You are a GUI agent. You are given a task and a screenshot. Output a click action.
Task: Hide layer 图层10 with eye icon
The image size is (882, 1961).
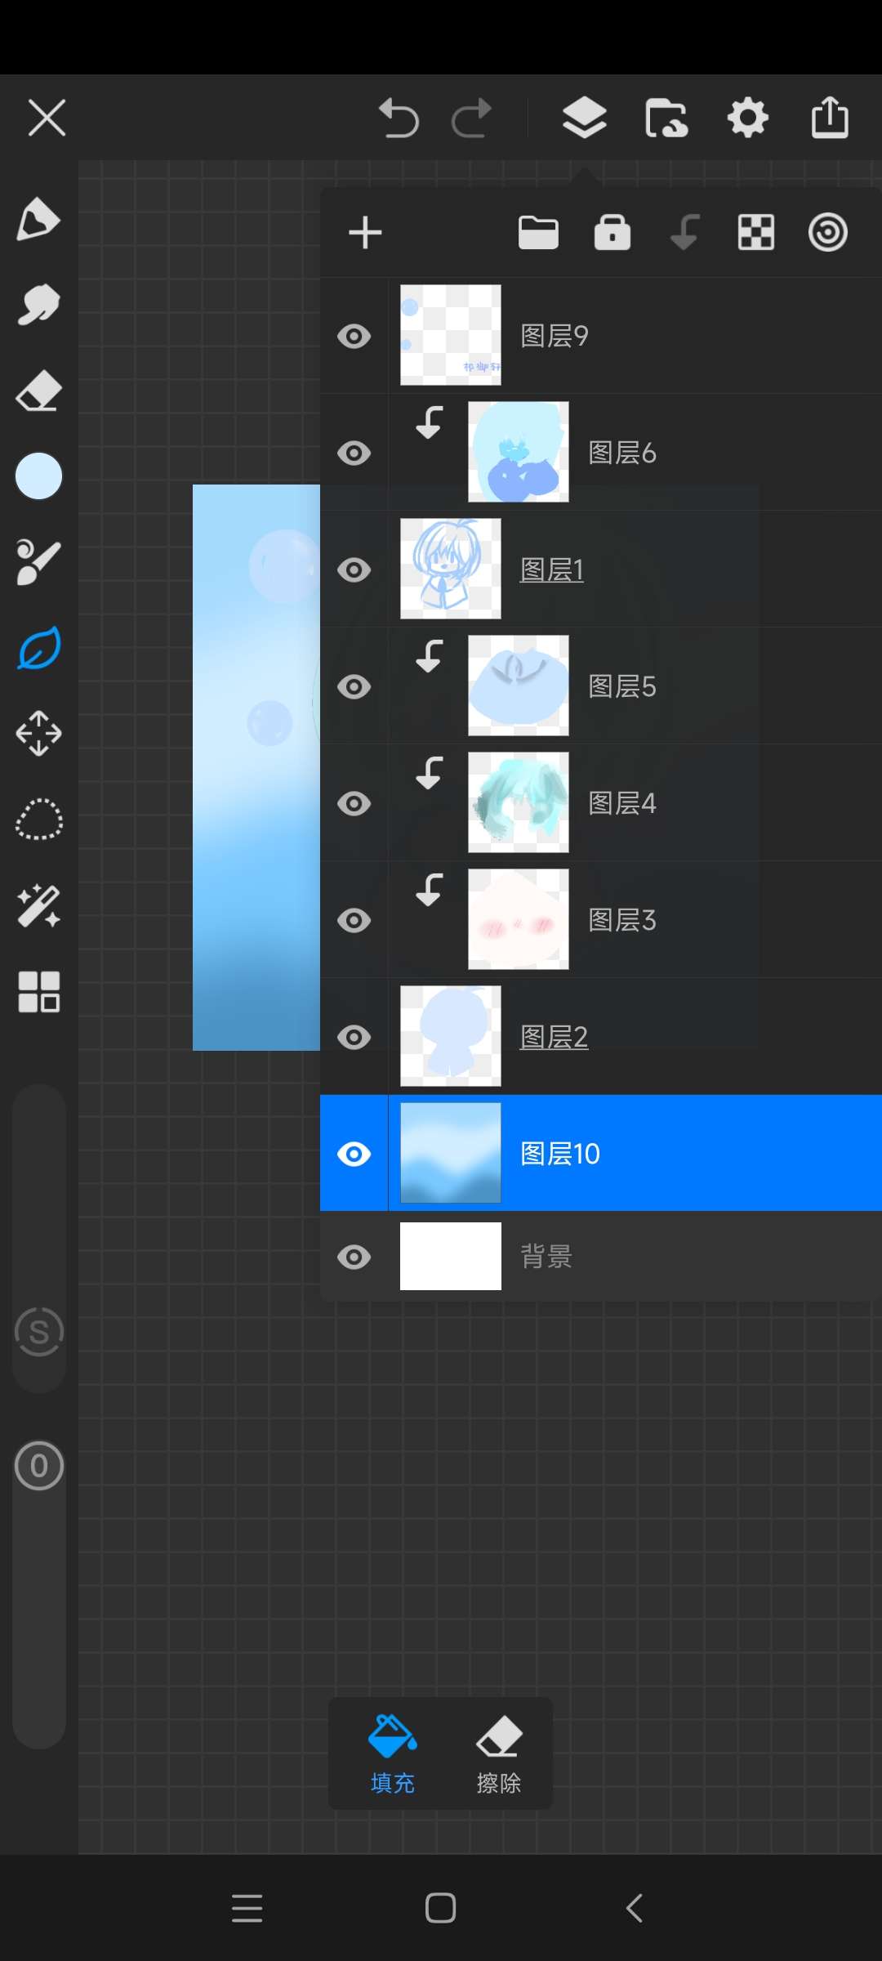tap(354, 1154)
